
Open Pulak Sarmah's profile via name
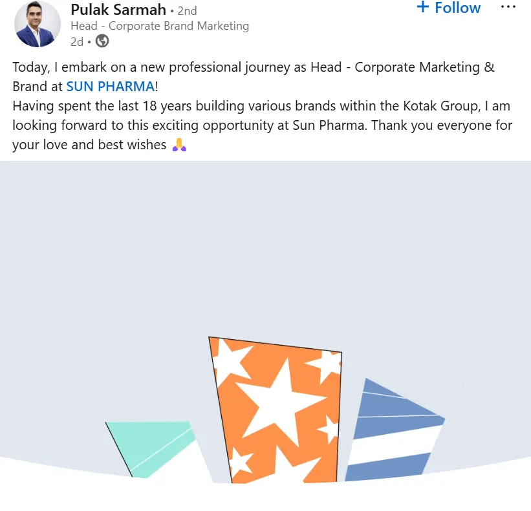pyautogui.click(x=118, y=10)
